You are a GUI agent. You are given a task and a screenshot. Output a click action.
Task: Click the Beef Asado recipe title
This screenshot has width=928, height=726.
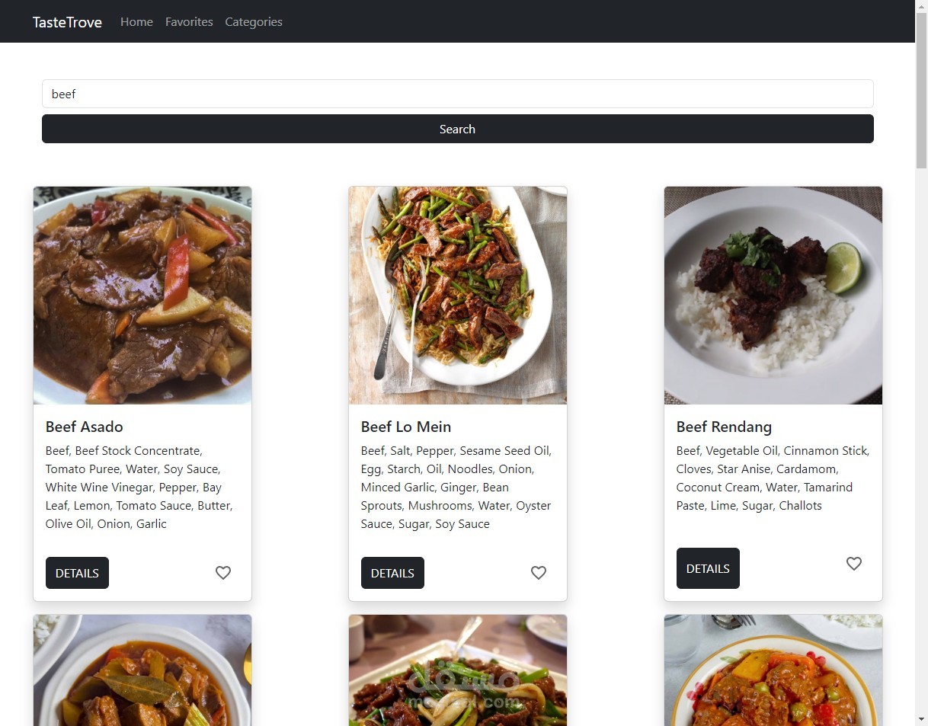[84, 427]
